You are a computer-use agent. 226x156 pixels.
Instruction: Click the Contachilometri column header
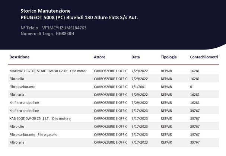click(204, 57)
